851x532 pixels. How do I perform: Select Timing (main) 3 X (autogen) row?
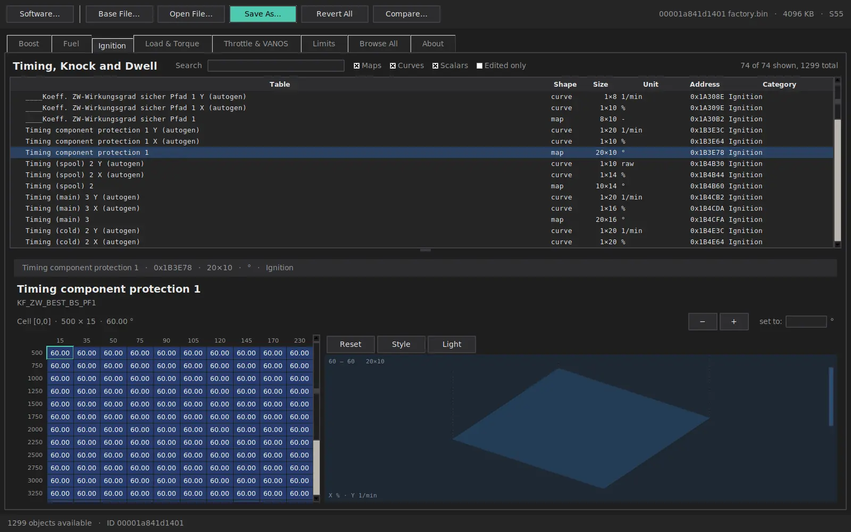pyautogui.click(x=422, y=209)
